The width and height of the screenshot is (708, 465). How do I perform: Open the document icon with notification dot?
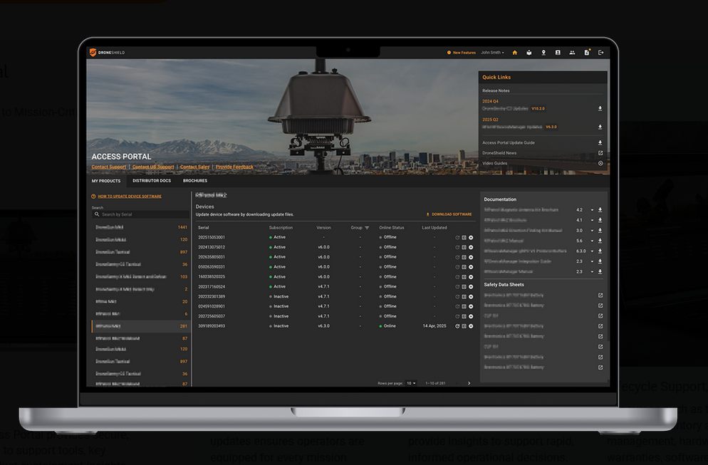pos(587,53)
